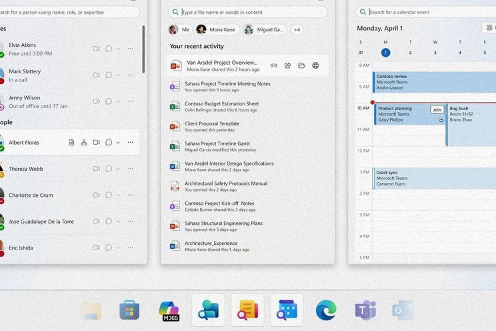This screenshot has width=496, height=331.
Task: Open file location of Van Arsdel Project Overview
Action: 301,65
